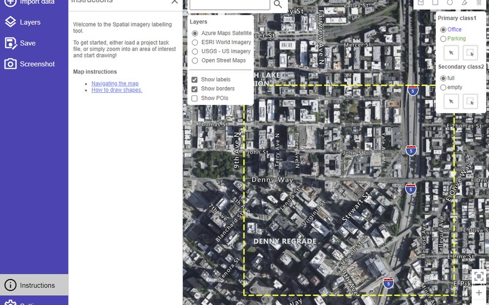Focus the map search input box
Viewport: 489px width, 305px height.
point(229,4)
